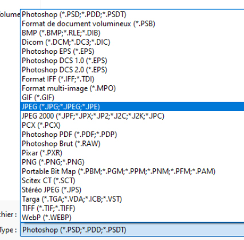
Task: Select the WebP (*.WEBP) format option
Action: tap(132, 217)
